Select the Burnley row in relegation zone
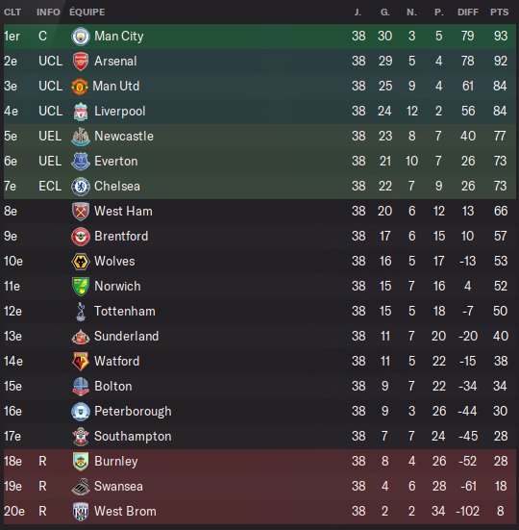Viewport: 519px width, 530px height. 259,462
